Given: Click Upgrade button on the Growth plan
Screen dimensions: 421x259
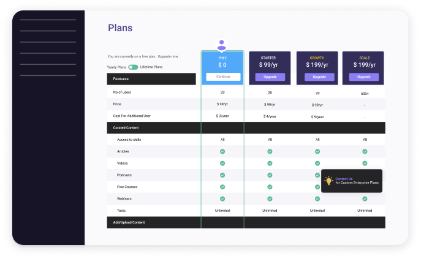Looking at the screenshot, I should click(x=319, y=77).
